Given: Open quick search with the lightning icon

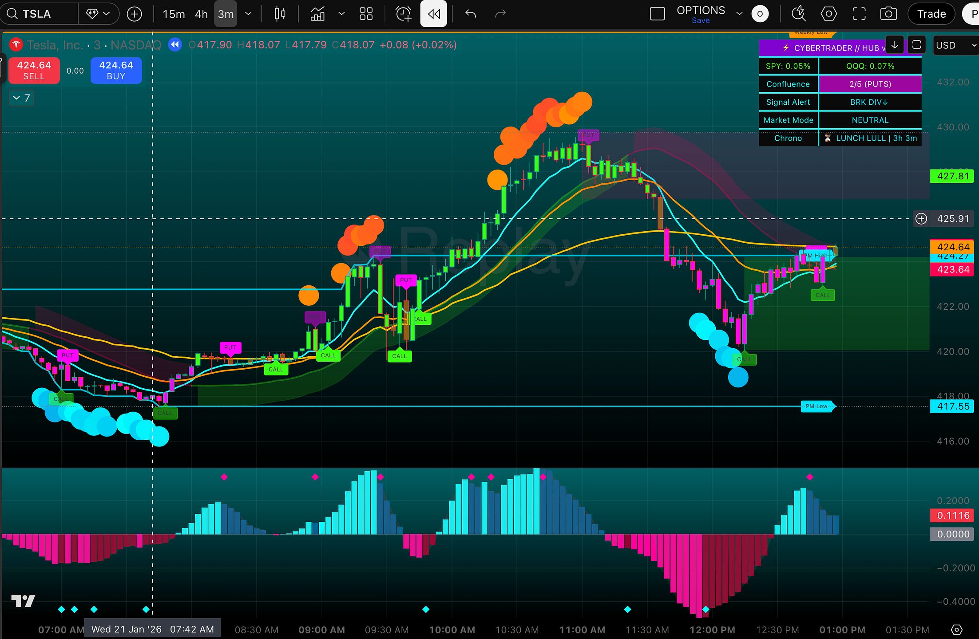Looking at the screenshot, I should point(798,14).
